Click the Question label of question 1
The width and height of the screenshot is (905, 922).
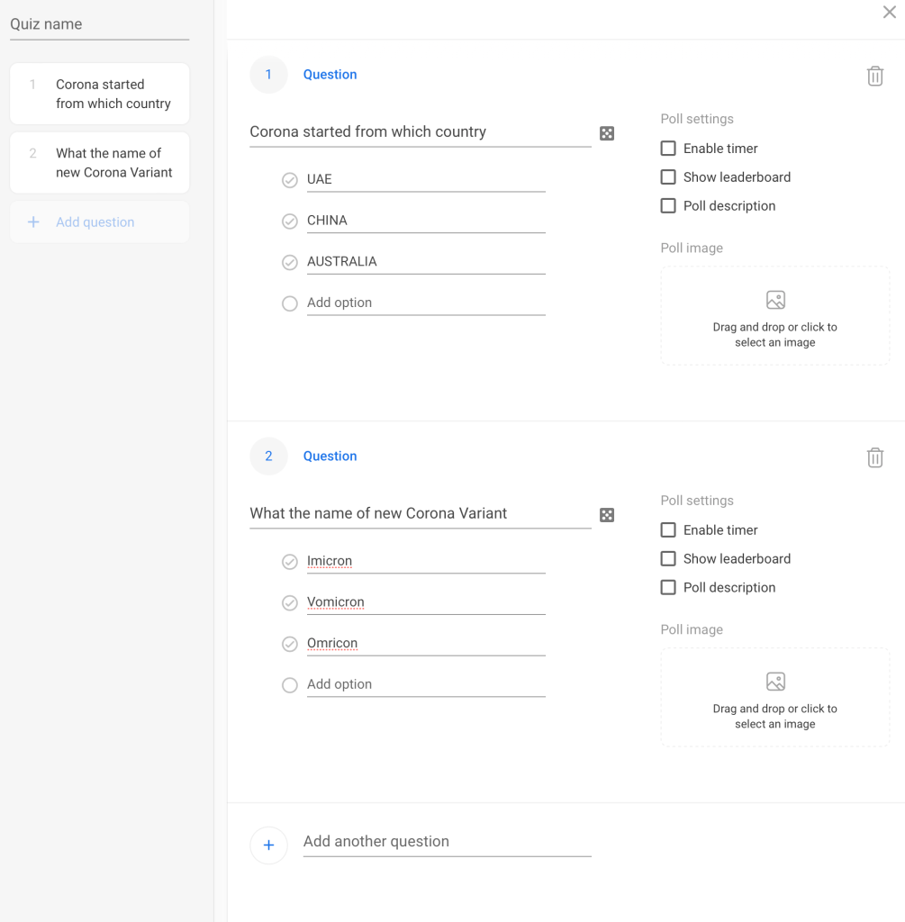[x=330, y=75]
